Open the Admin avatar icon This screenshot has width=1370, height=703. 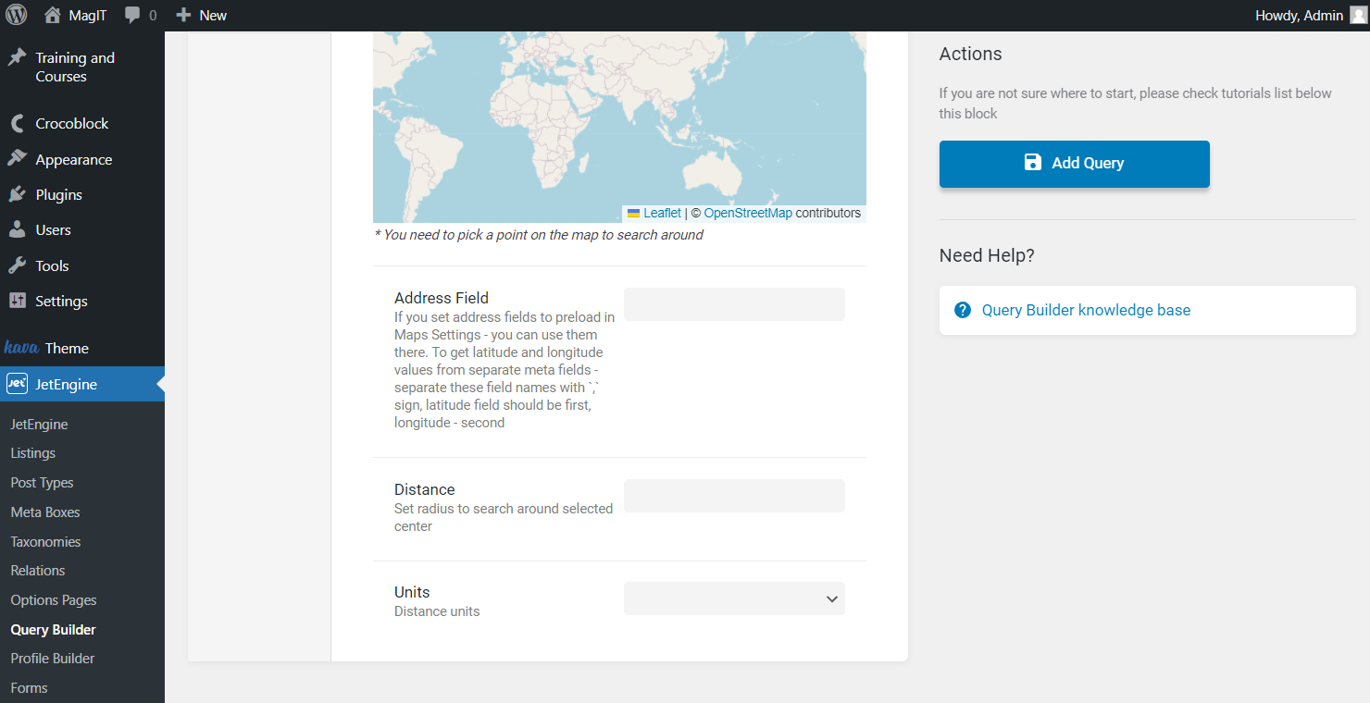1358,15
